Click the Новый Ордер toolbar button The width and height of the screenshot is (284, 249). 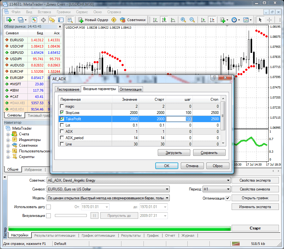tap(93, 20)
